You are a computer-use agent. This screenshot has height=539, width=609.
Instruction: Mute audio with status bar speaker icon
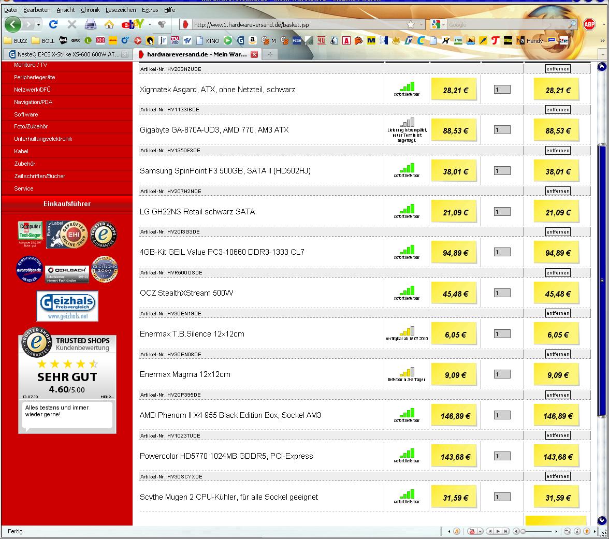pos(516,531)
